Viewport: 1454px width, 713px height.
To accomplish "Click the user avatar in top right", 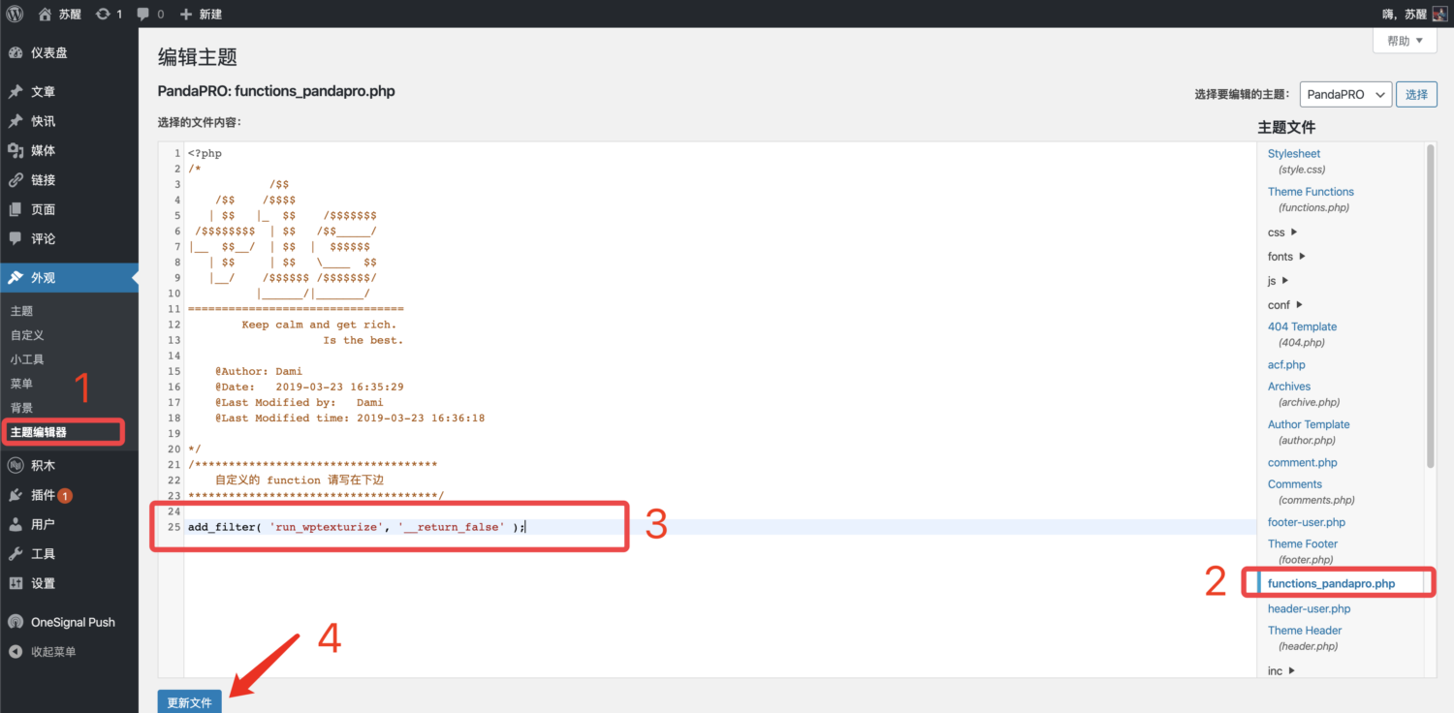I will [x=1439, y=15].
